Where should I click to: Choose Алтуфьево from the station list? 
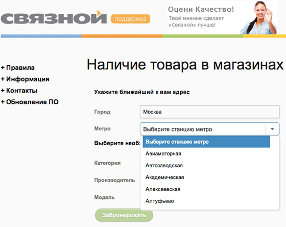[206, 201]
